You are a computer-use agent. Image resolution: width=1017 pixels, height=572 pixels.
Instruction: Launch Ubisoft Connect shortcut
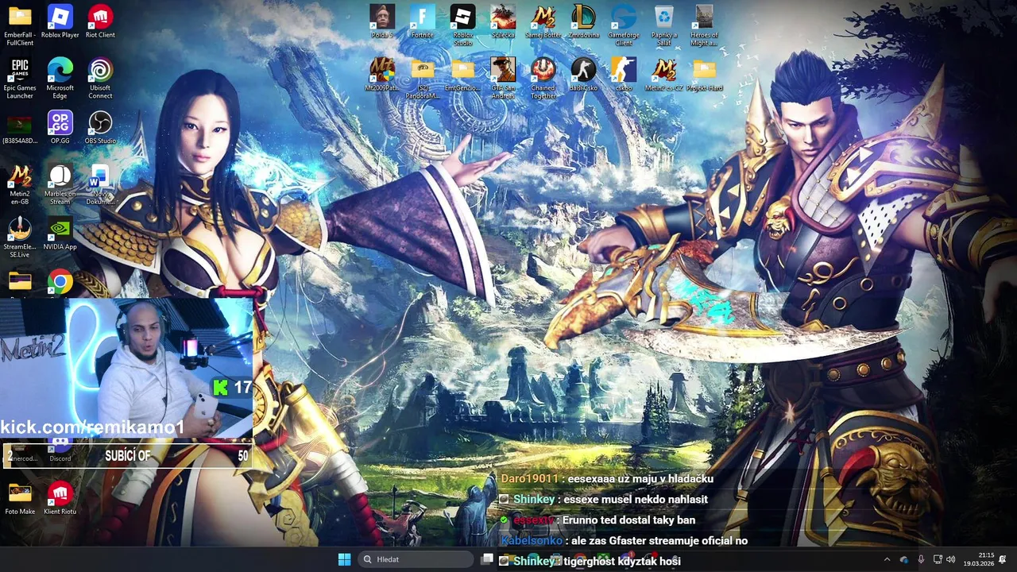click(100, 77)
